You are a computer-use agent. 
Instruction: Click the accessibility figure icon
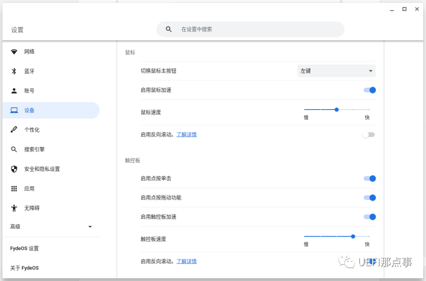click(x=14, y=208)
